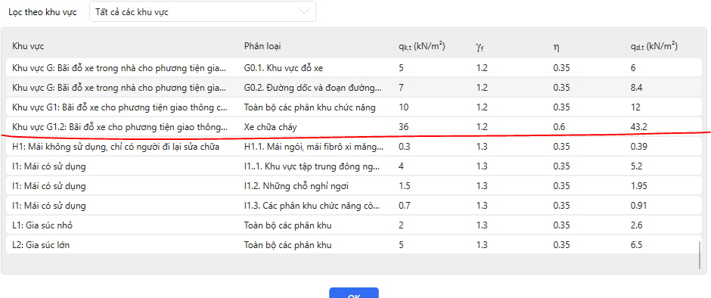This screenshot has height=298, width=711.
Task: Click the 'Phân loại' column header
Action: (x=265, y=46)
